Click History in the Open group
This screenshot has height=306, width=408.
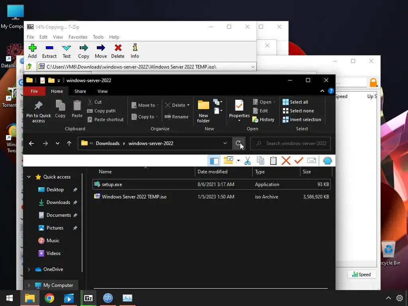point(263,120)
